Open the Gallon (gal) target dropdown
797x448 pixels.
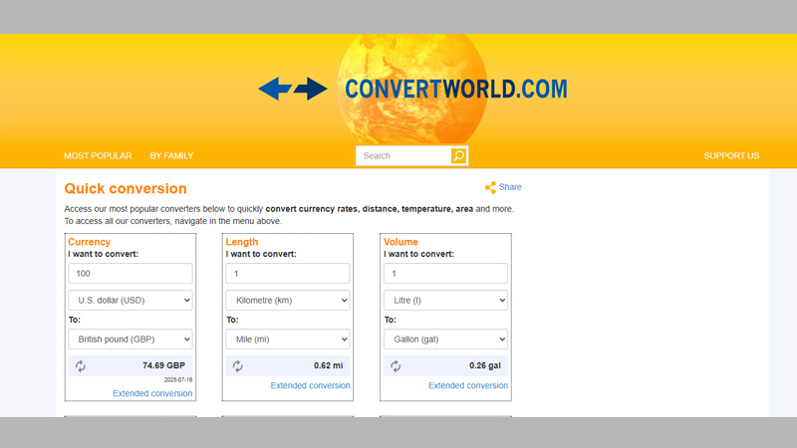tap(445, 339)
